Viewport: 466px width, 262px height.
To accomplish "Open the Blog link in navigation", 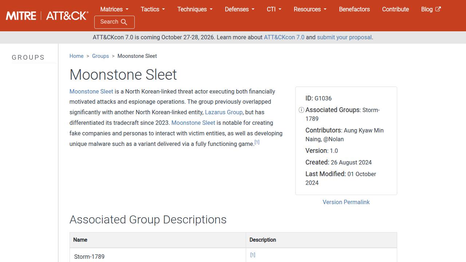I will tap(431, 9).
